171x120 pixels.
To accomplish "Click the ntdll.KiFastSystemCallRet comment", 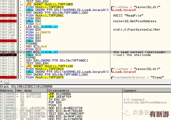I will (x=137, y=30).
